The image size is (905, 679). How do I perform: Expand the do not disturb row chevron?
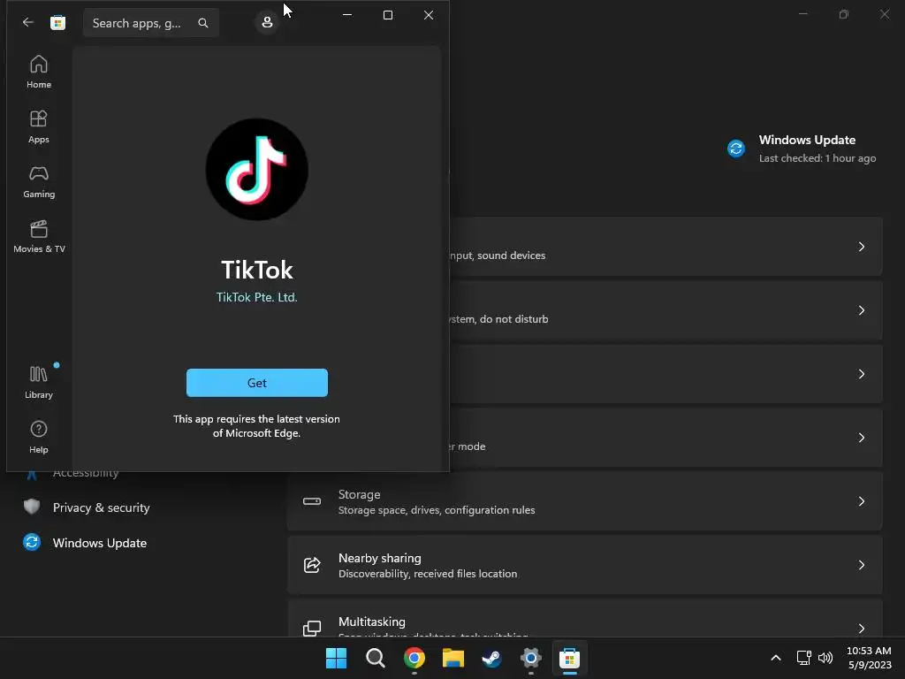tap(861, 310)
